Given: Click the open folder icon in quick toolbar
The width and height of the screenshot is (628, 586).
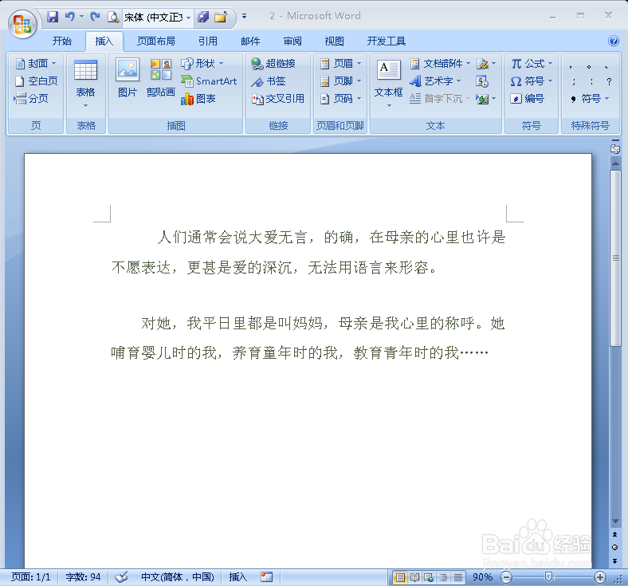Looking at the screenshot, I should coord(220,17).
